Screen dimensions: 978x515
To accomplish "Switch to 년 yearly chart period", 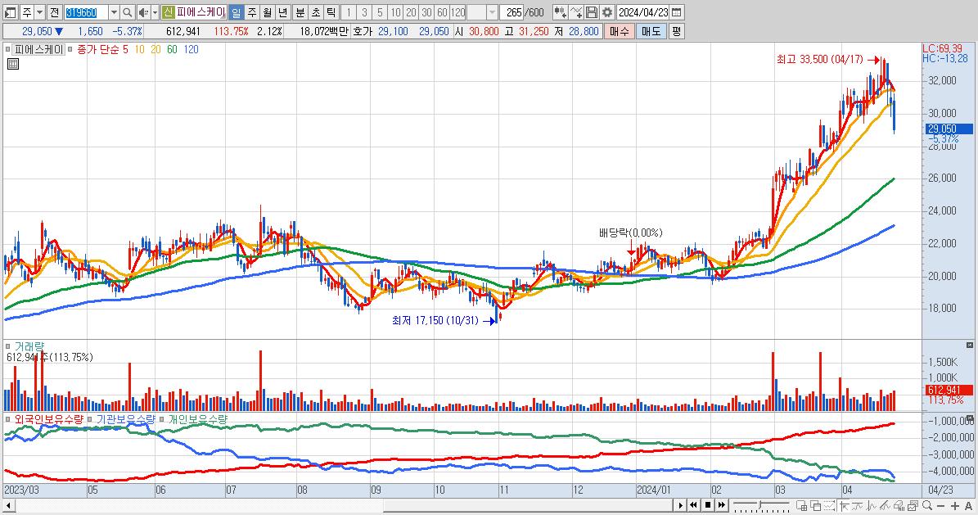I will coord(283,11).
